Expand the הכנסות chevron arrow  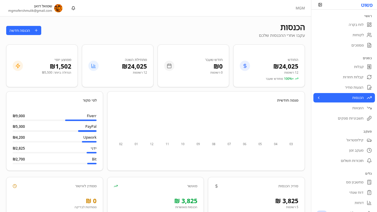(x=319, y=98)
